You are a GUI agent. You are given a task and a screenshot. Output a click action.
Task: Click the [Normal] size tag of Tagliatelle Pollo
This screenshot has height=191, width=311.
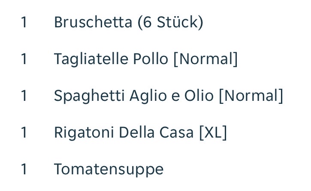coord(205,59)
